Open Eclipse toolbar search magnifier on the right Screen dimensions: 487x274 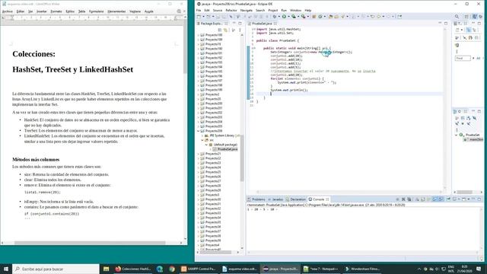click(x=457, y=17)
